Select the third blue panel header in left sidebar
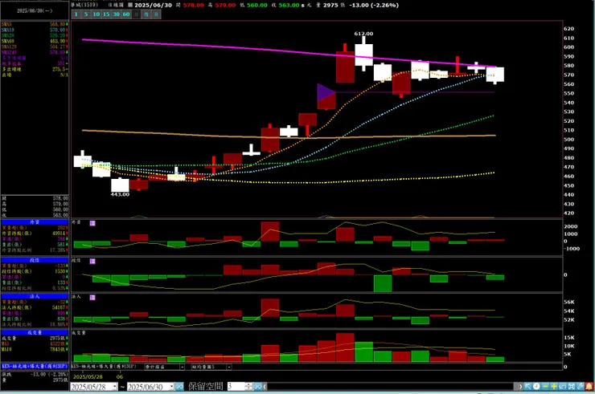Screen dimensions: 595x394 tap(35, 296)
